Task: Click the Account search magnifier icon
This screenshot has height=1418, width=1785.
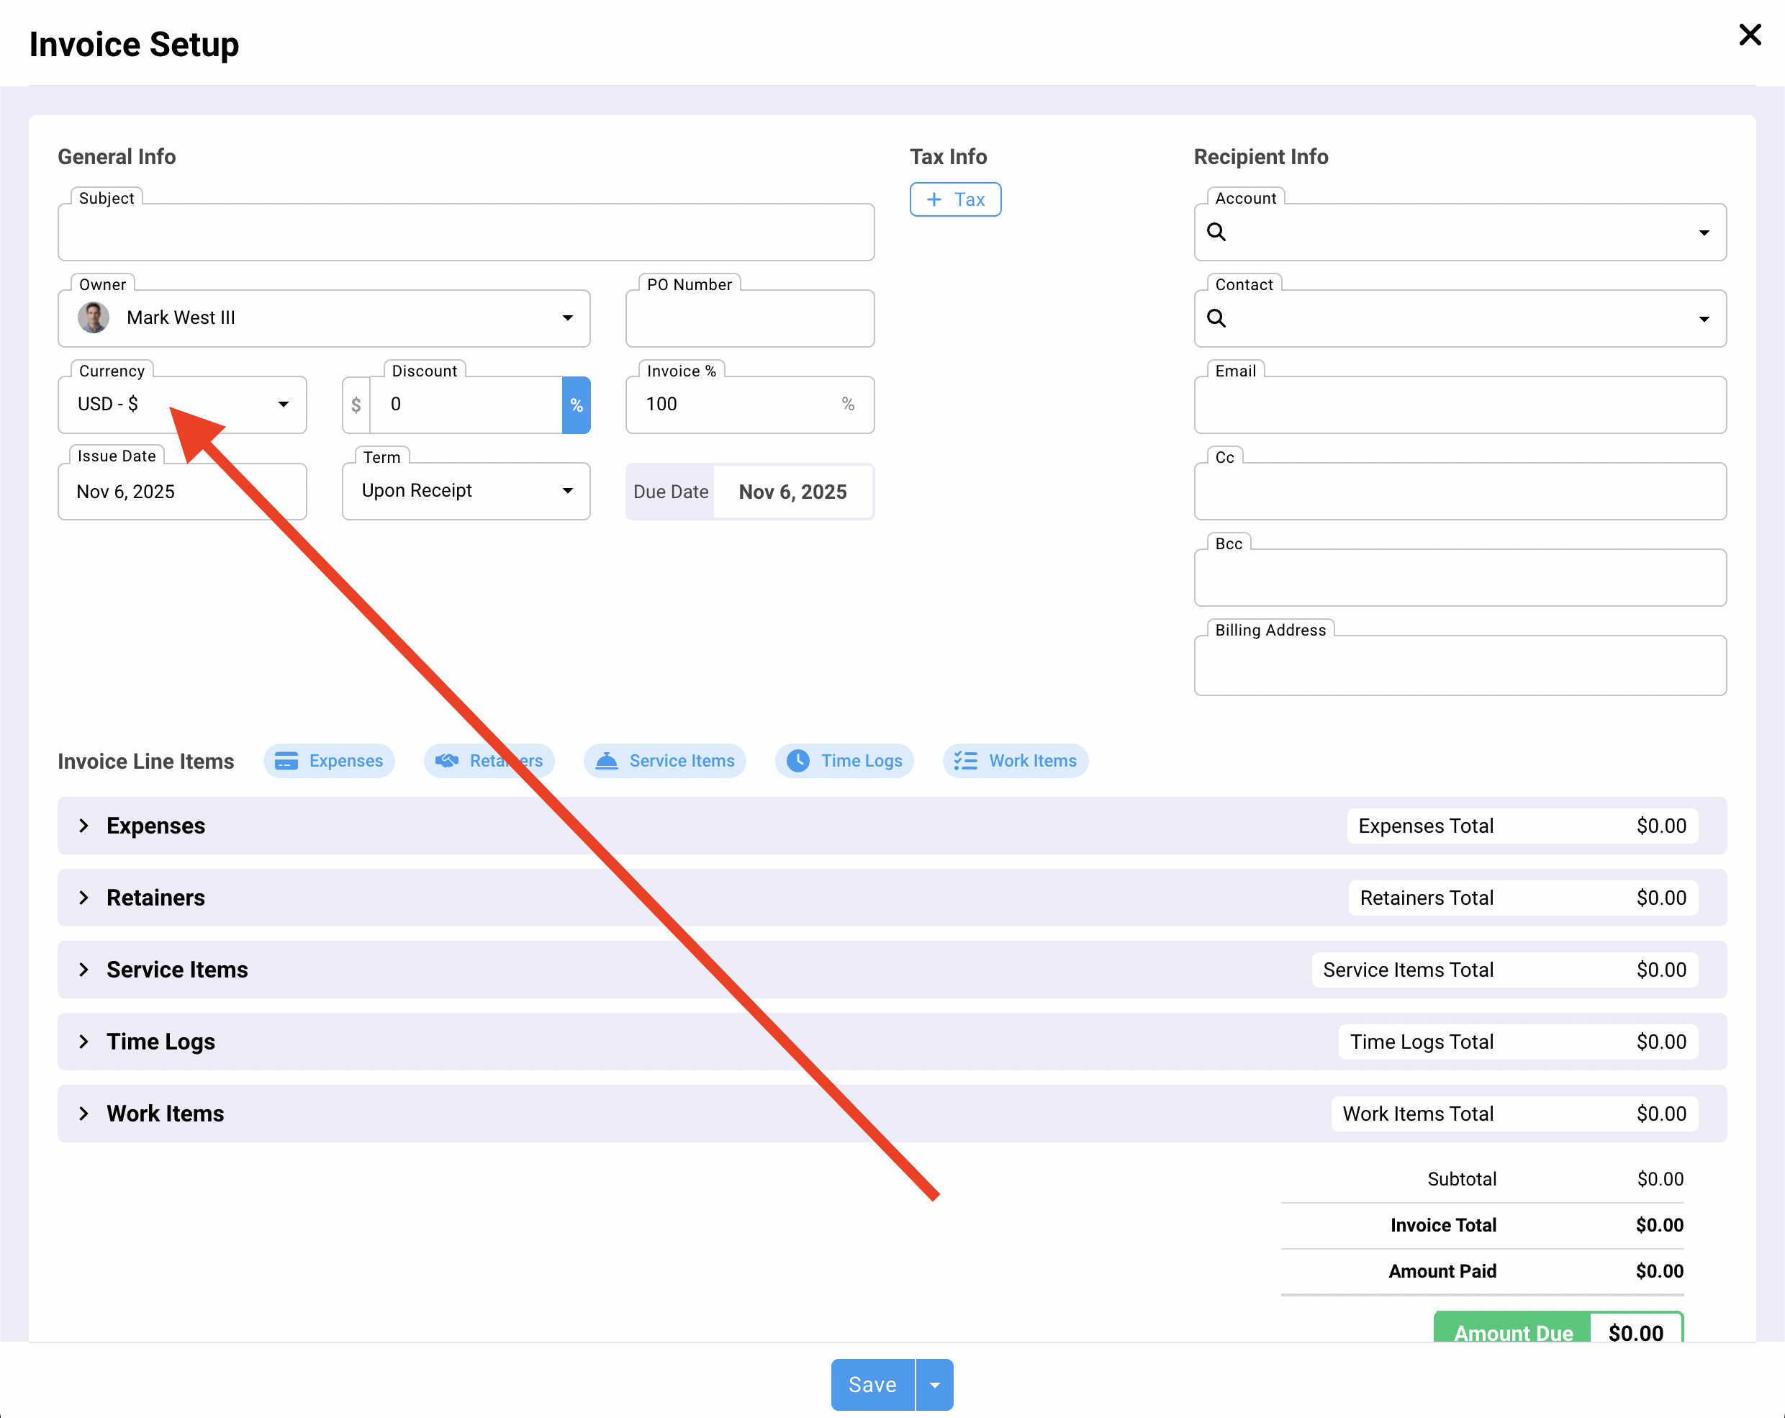Action: tap(1216, 232)
